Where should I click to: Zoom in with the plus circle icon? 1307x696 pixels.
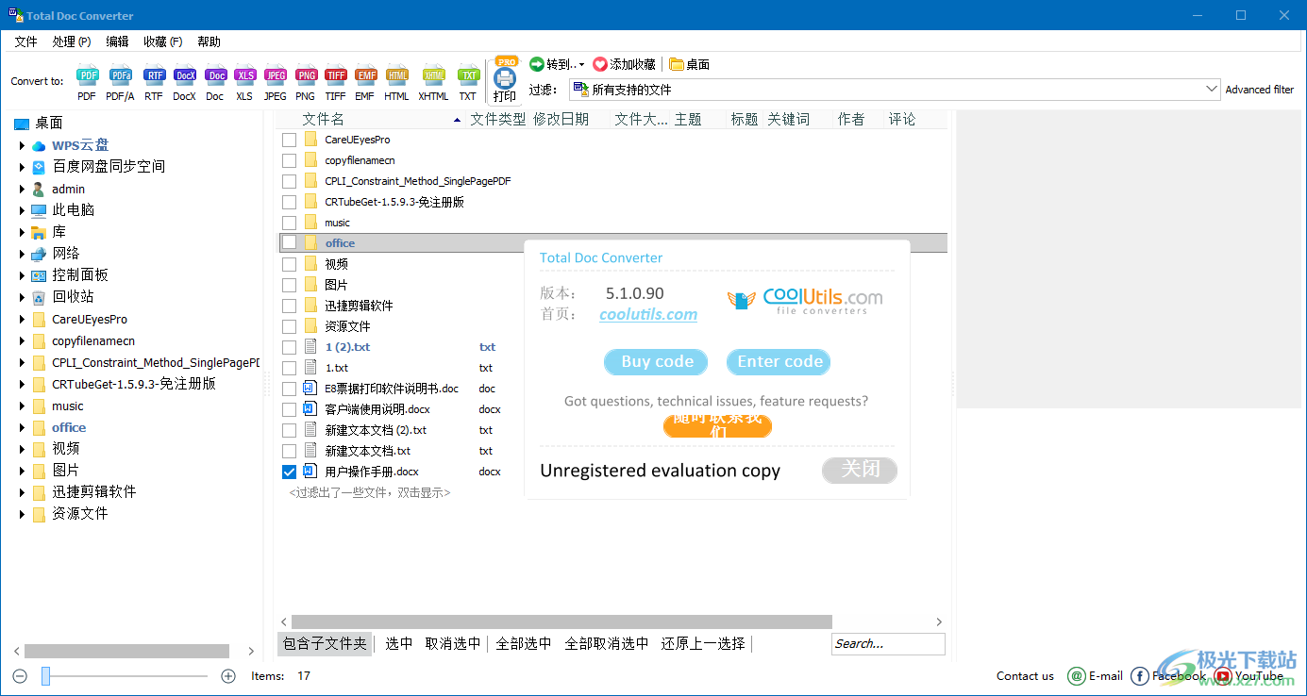(227, 675)
